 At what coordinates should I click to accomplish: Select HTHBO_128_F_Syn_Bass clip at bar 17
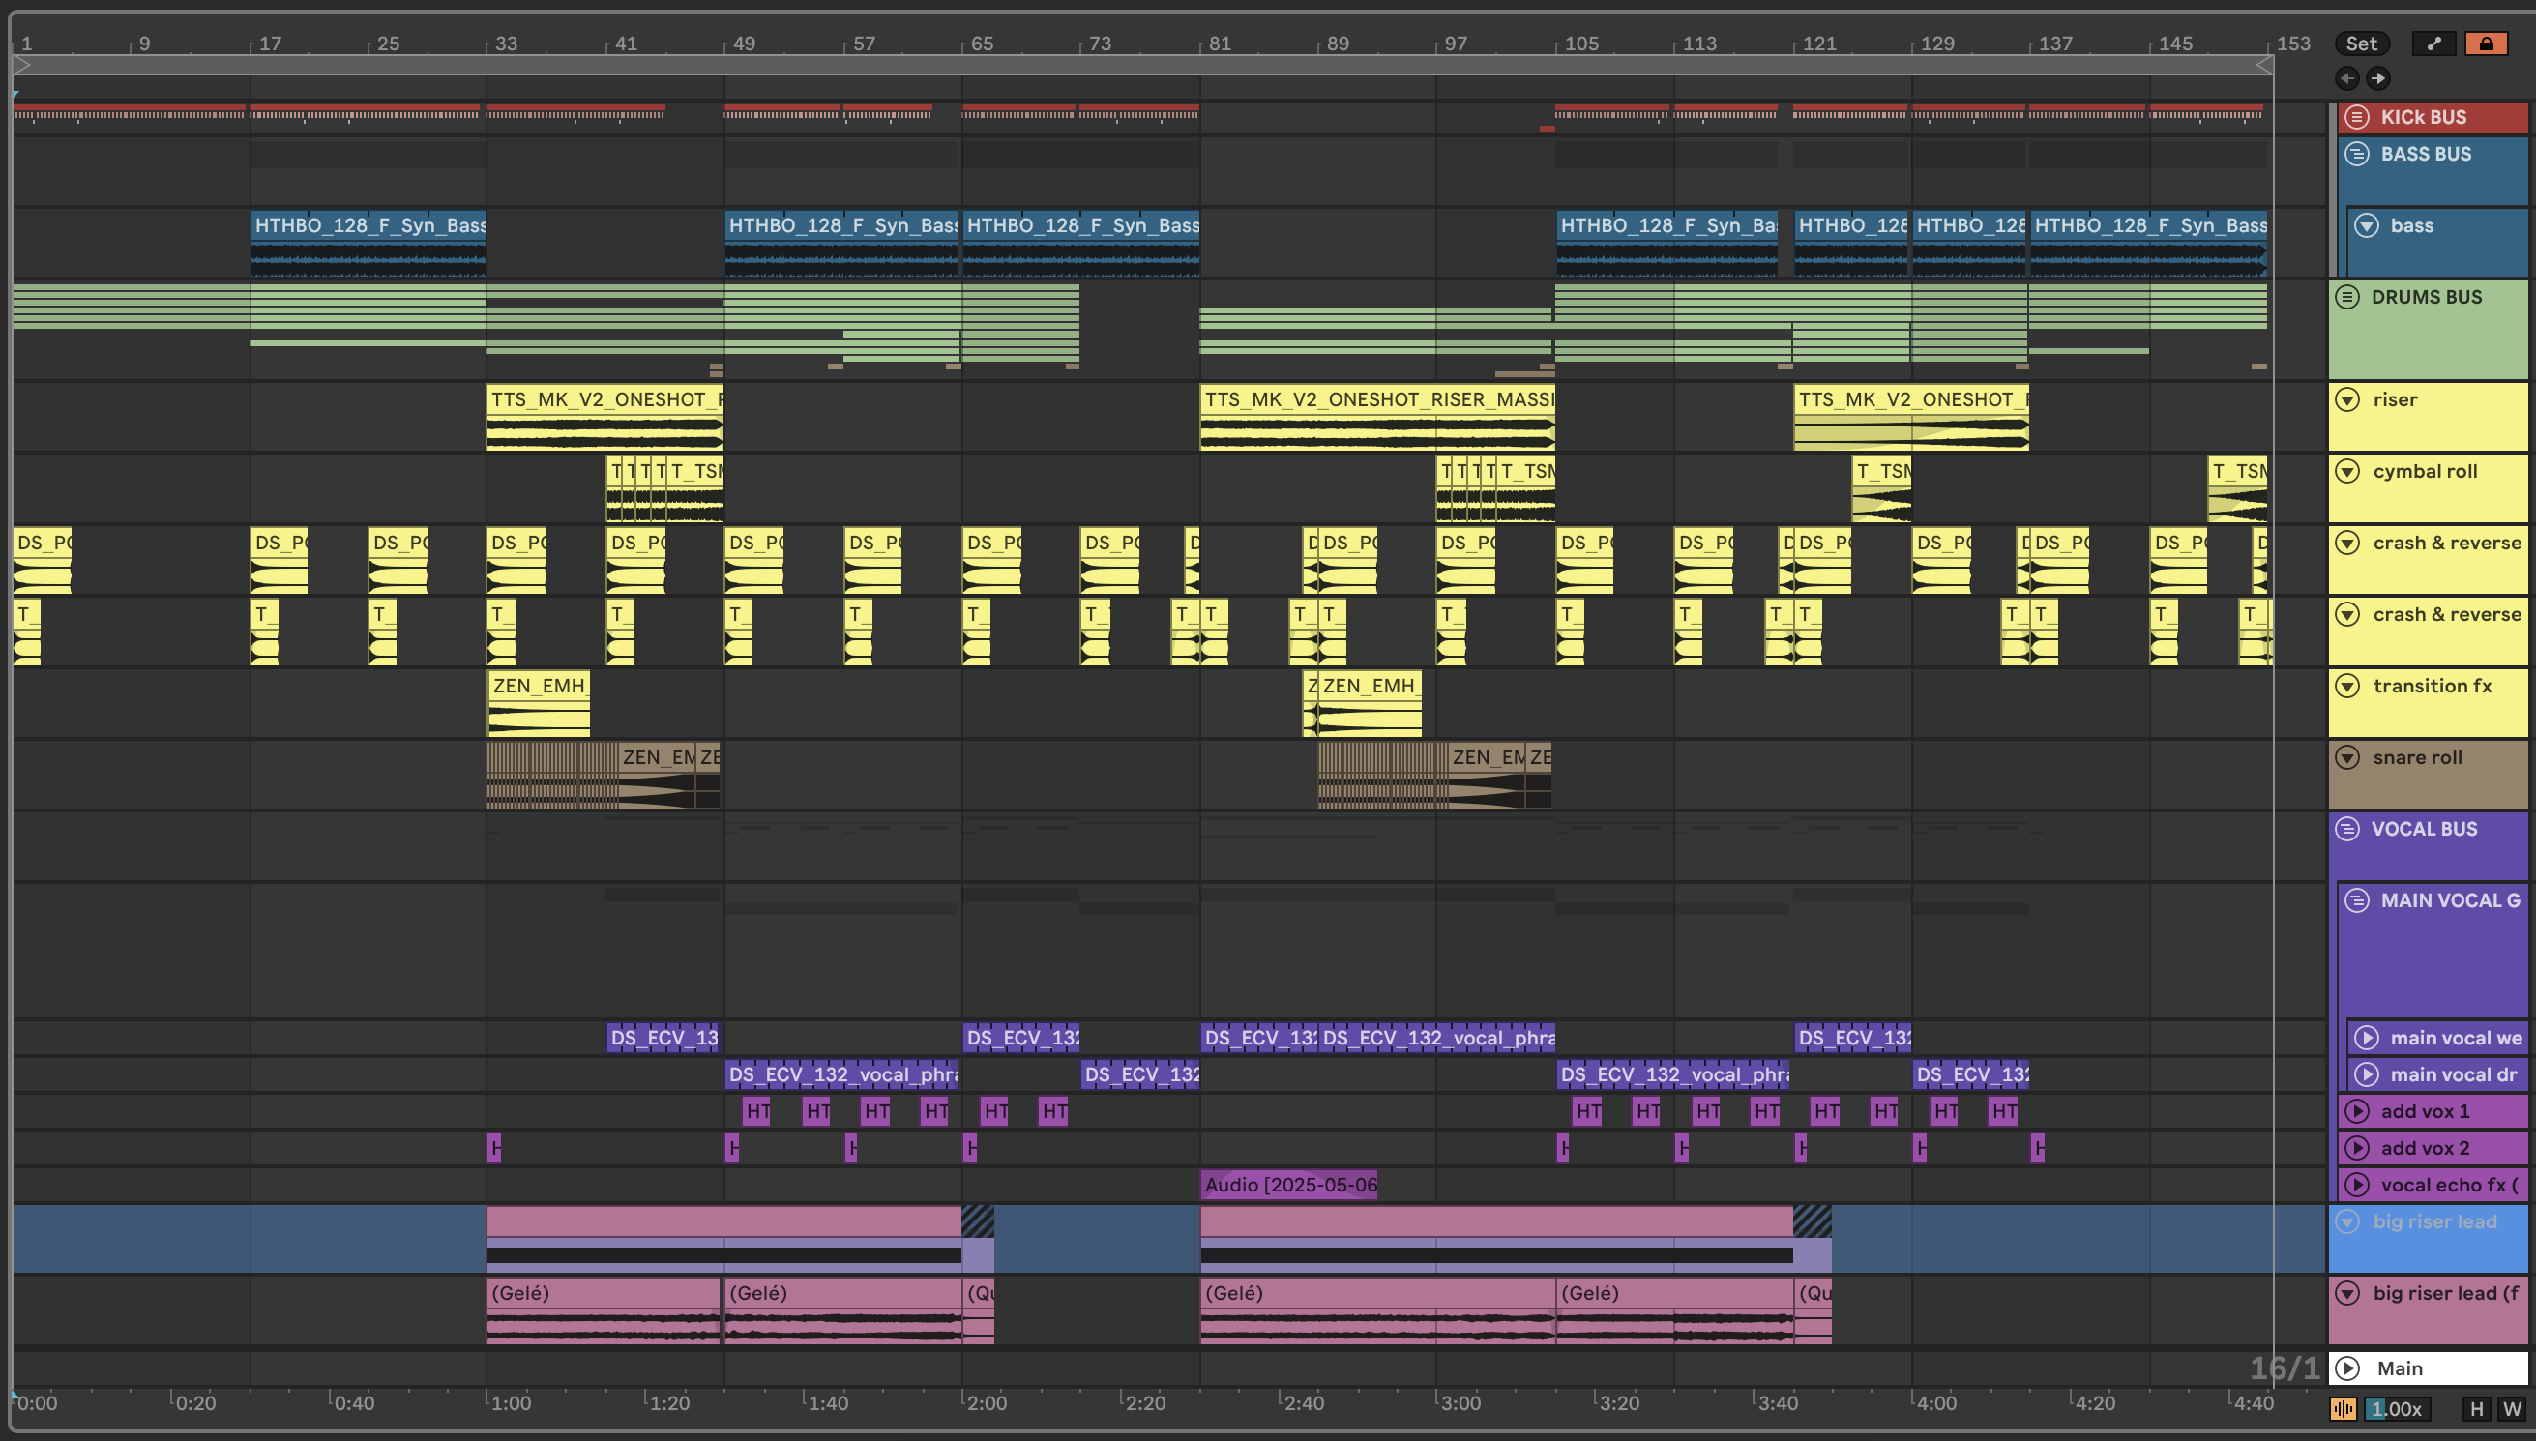369,243
